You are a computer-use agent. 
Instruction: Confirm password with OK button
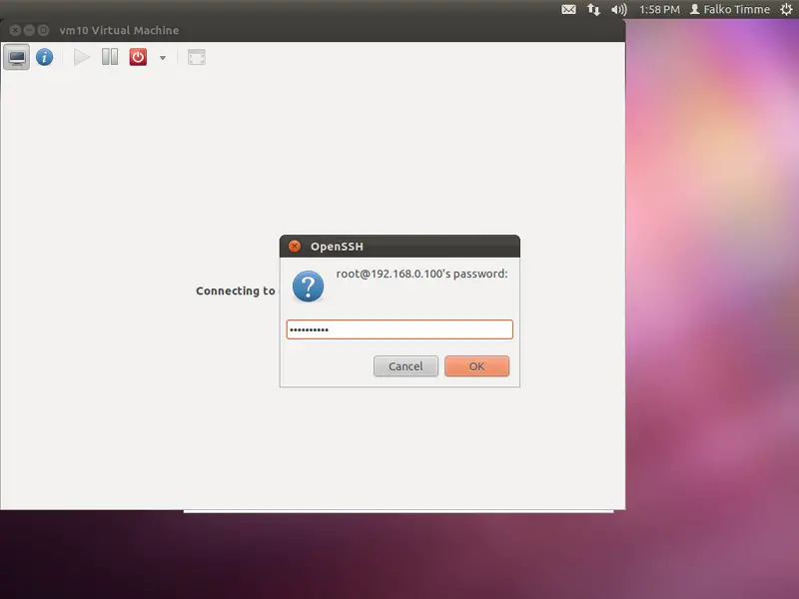pyautogui.click(x=476, y=366)
